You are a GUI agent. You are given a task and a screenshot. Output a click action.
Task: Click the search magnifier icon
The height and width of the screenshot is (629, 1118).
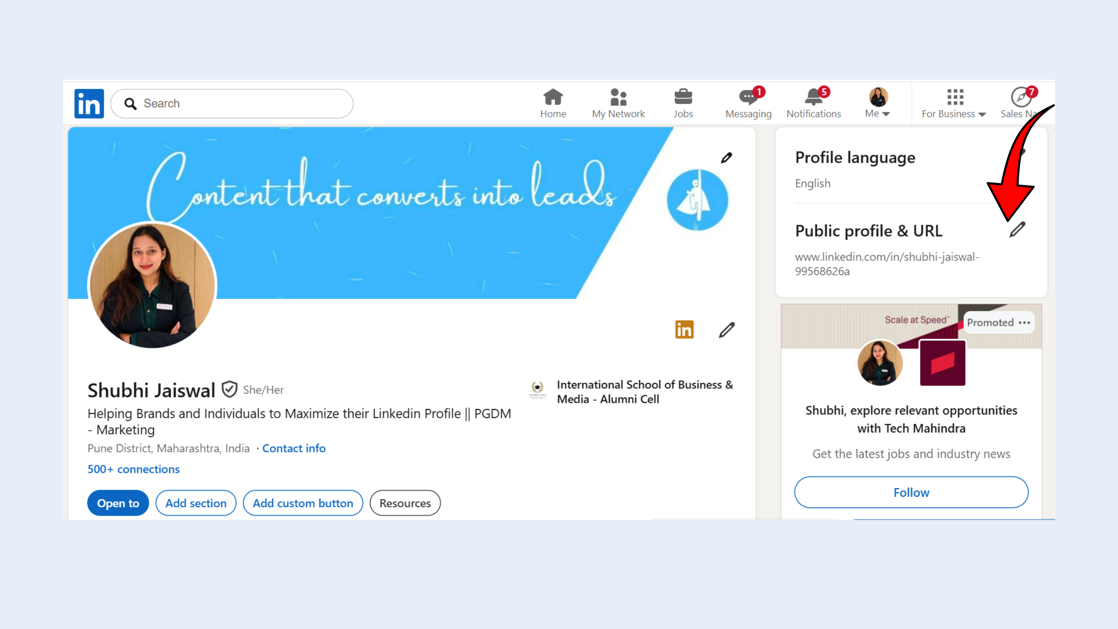point(130,104)
